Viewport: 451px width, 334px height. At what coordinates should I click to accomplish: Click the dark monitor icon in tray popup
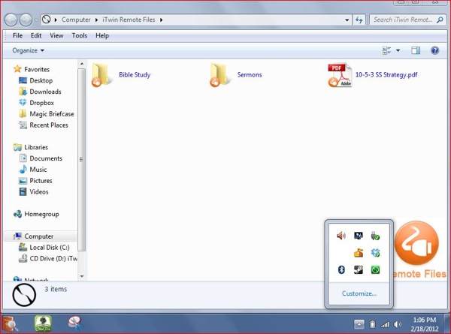tap(359, 236)
